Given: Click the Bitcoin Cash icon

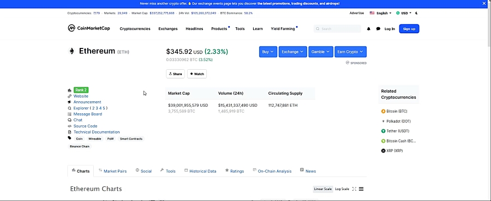Looking at the screenshot, I should pos(383,141).
